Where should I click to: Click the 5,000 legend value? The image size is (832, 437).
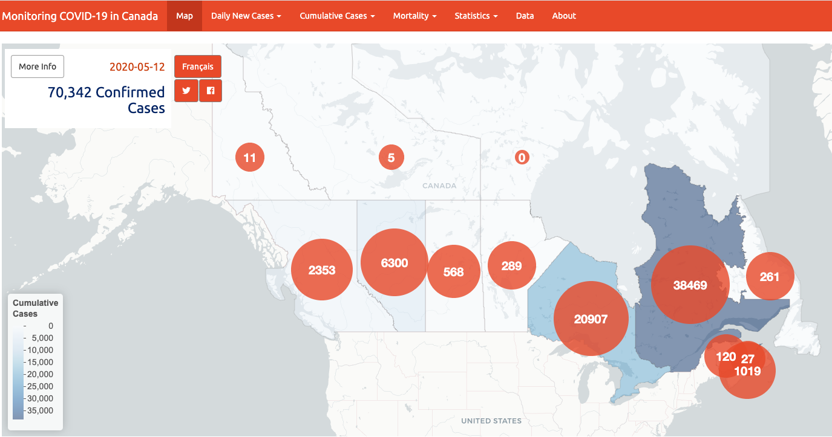click(43, 338)
